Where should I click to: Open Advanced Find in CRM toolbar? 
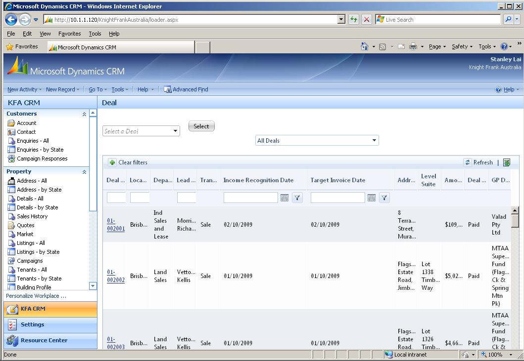(186, 89)
